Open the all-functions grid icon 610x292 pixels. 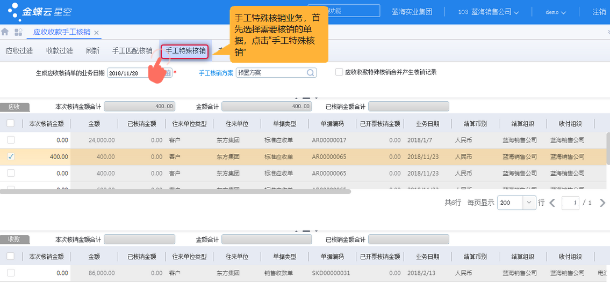(18, 32)
